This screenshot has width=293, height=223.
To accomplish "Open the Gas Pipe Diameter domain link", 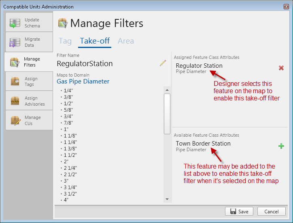I will coord(83,81).
